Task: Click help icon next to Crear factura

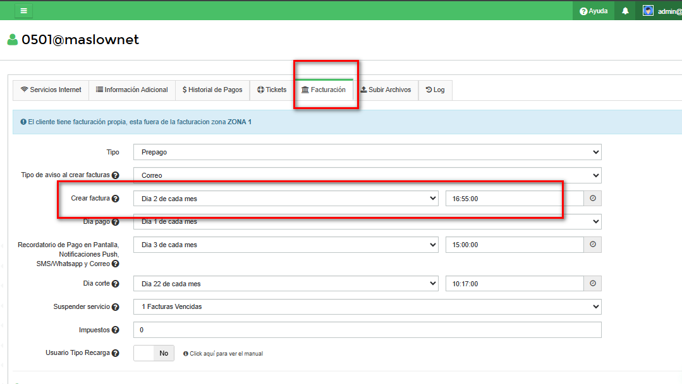Action: coord(116,199)
